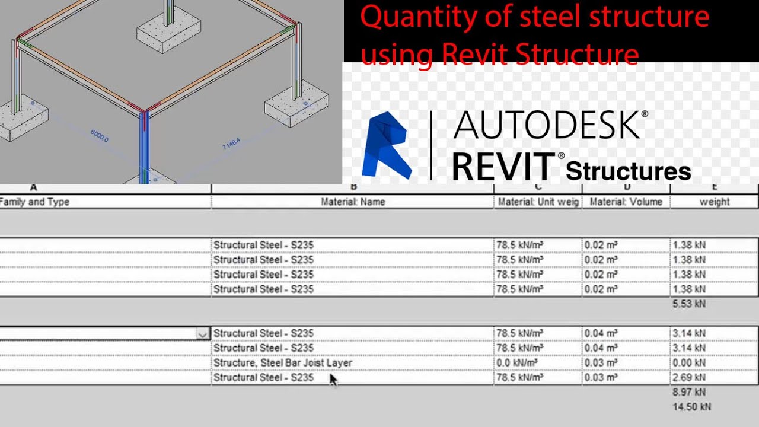
Task: Click the 7148.4 dimension label in 3D view
Action: tap(231, 144)
